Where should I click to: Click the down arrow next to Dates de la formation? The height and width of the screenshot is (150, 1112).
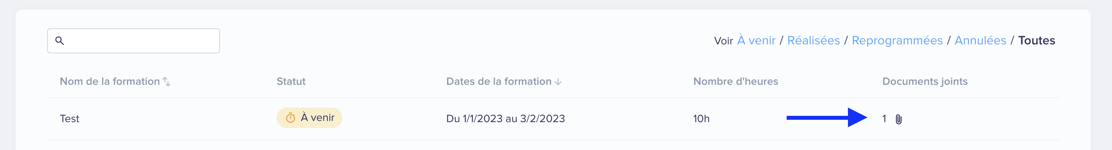click(558, 81)
